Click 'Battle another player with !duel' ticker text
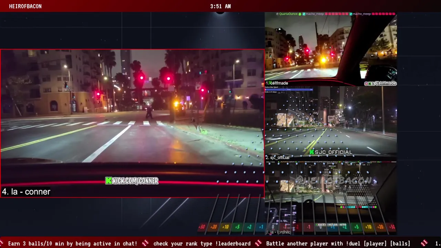The height and width of the screenshot is (248, 441). (338, 244)
